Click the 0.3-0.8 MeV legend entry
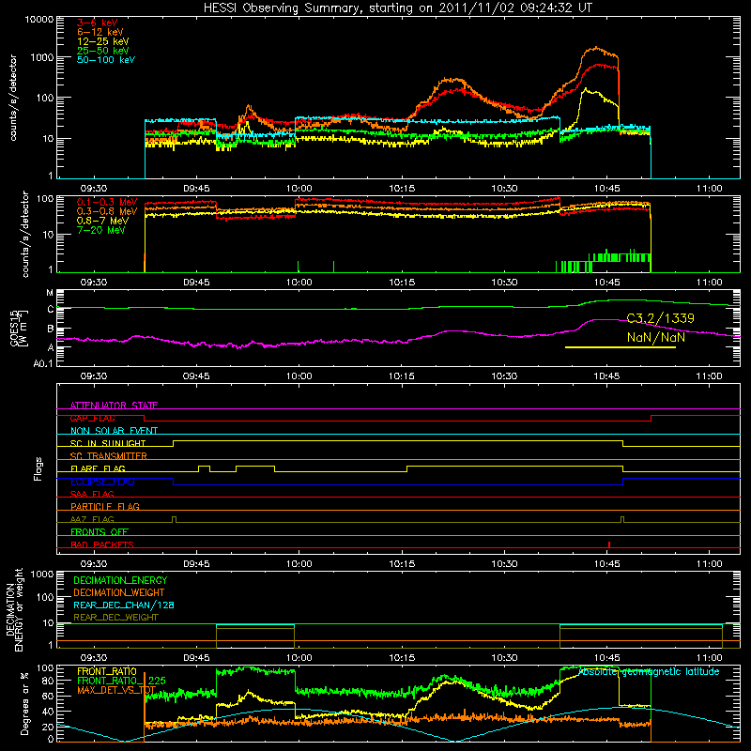The image size is (751, 751). point(107,212)
